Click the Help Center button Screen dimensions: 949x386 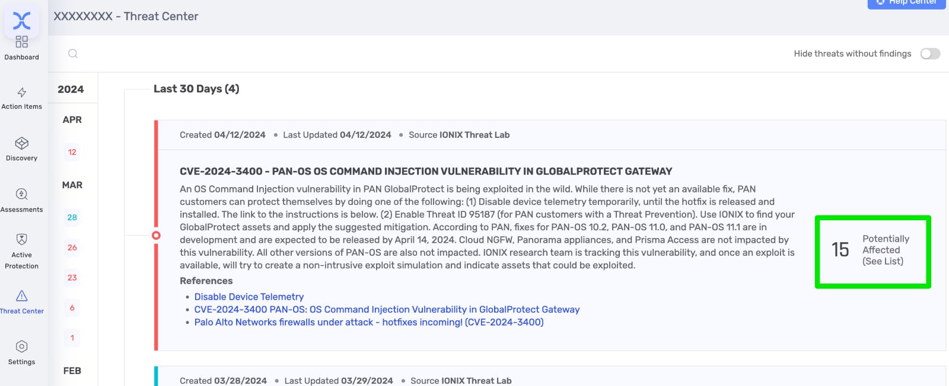906,3
